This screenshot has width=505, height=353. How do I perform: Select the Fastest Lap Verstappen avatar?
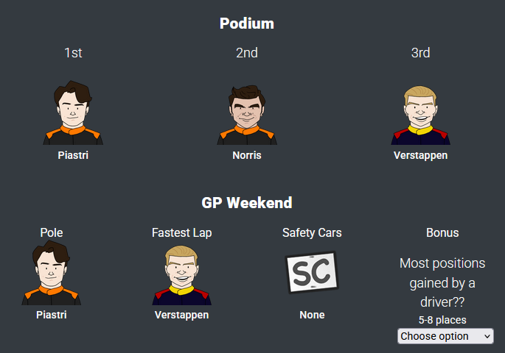coord(181,275)
